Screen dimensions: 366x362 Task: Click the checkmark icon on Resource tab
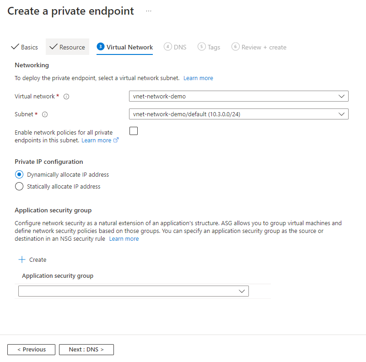pyautogui.click(x=54, y=47)
